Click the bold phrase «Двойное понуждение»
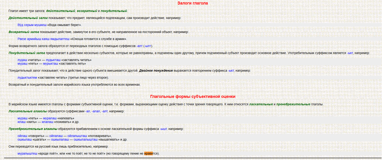This screenshot has width=382, height=160. click(x=156, y=70)
